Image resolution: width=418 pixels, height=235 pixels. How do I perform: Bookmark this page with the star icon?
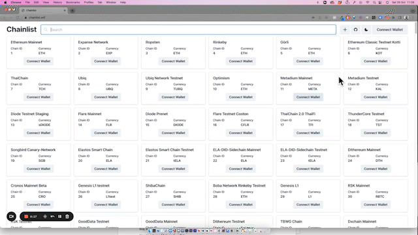(327, 18)
